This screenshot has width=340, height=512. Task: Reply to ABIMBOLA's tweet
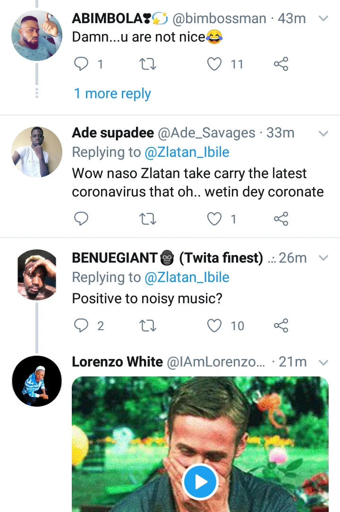[x=82, y=64]
